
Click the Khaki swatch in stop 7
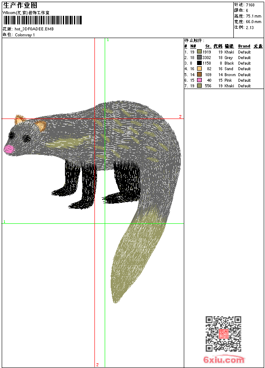pyautogui.click(x=199, y=86)
